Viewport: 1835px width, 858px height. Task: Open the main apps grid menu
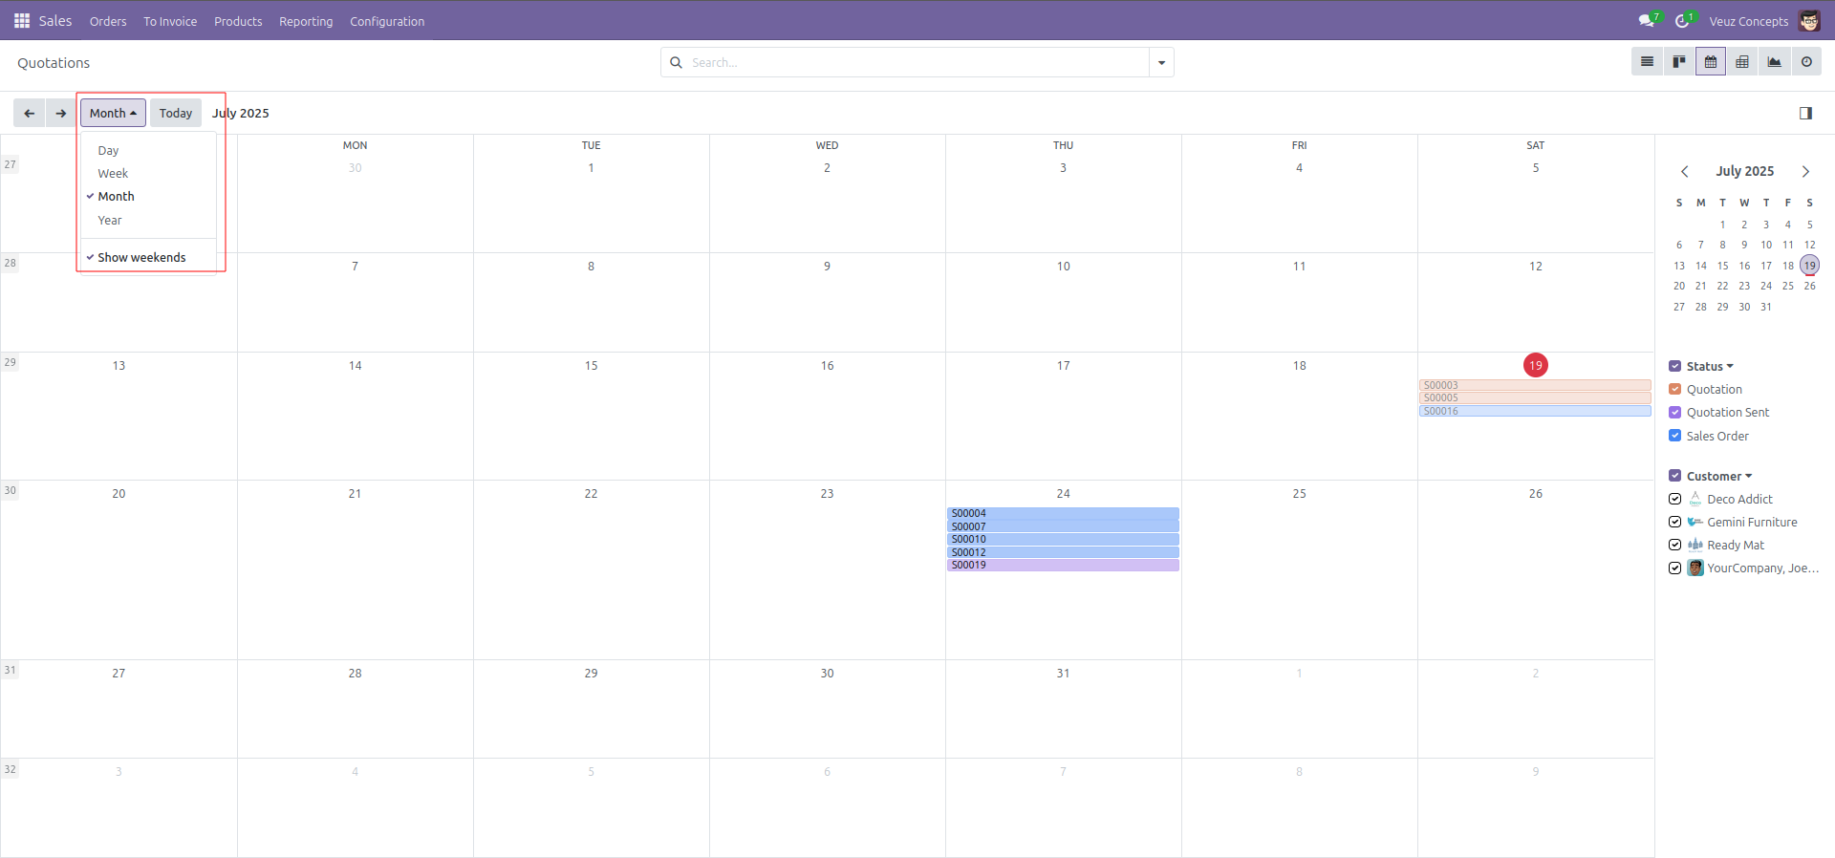(x=21, y=21)
